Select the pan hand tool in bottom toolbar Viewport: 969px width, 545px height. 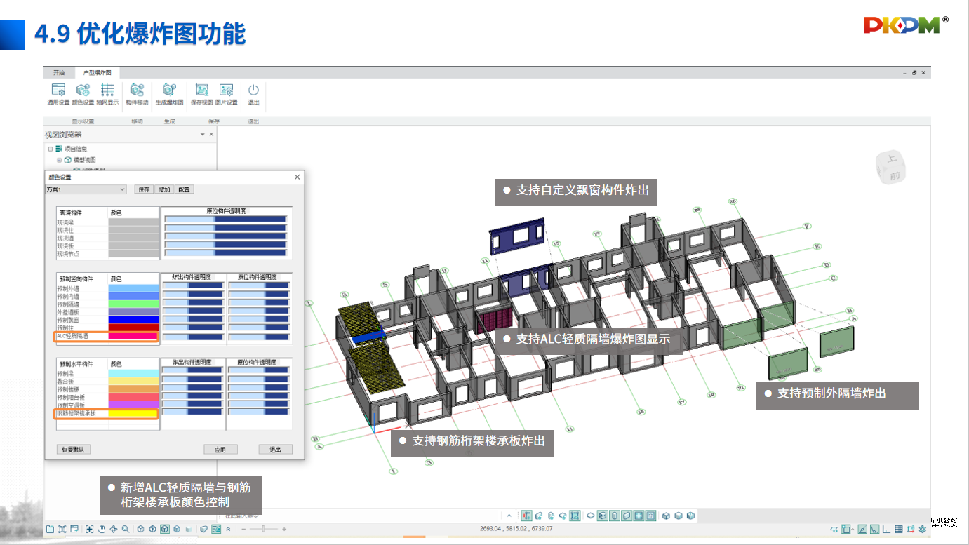click(x=101, y=530)
